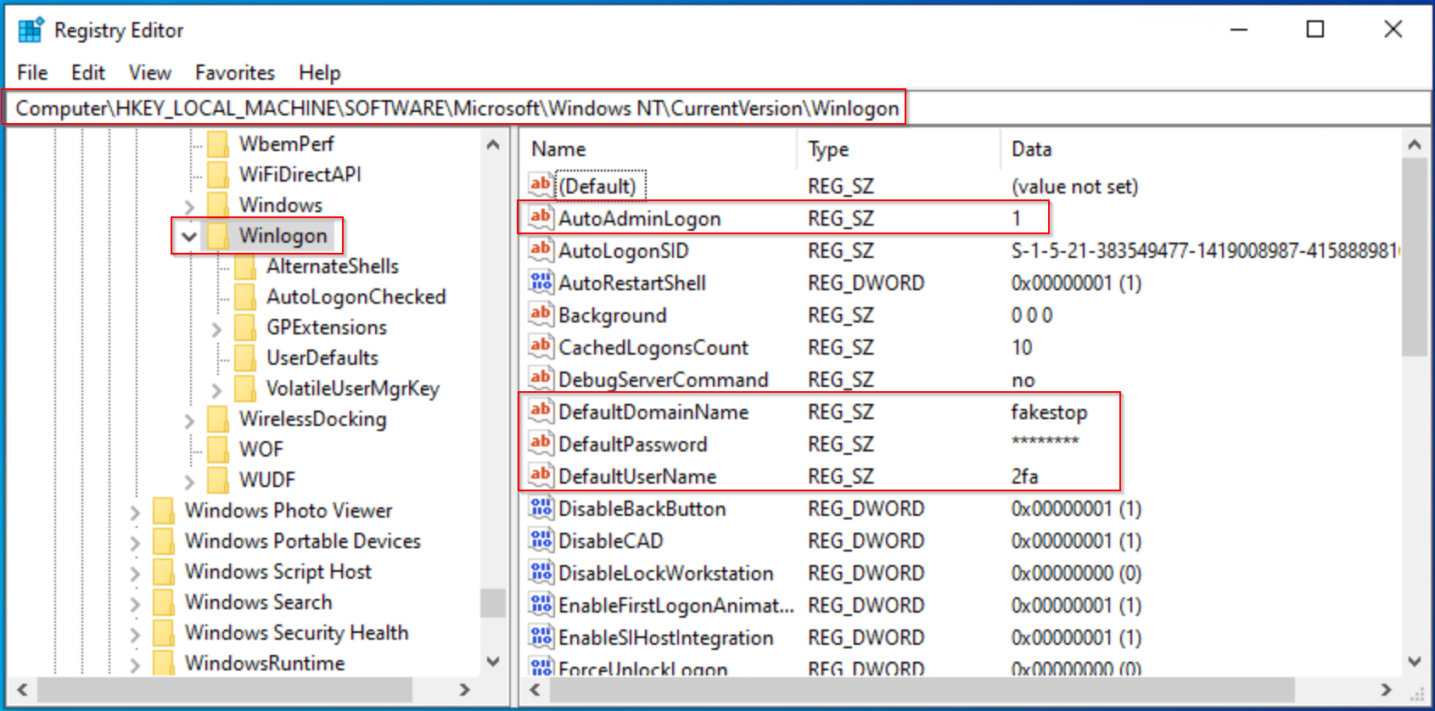
Task: Click the Winlogon folder icon in tree
Action: [218, 235]
